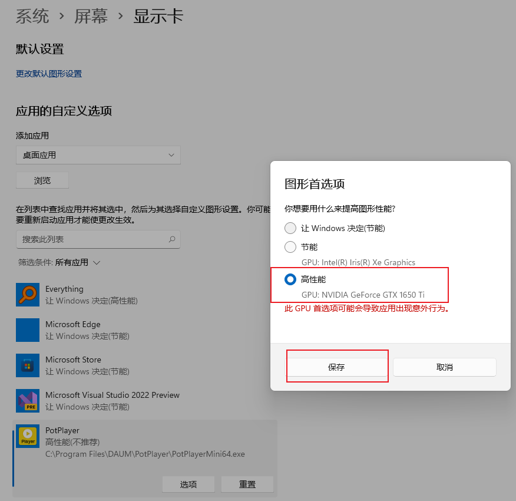Click the 取消 button
This screenshot has height=501, width=516.
(445, 367)
